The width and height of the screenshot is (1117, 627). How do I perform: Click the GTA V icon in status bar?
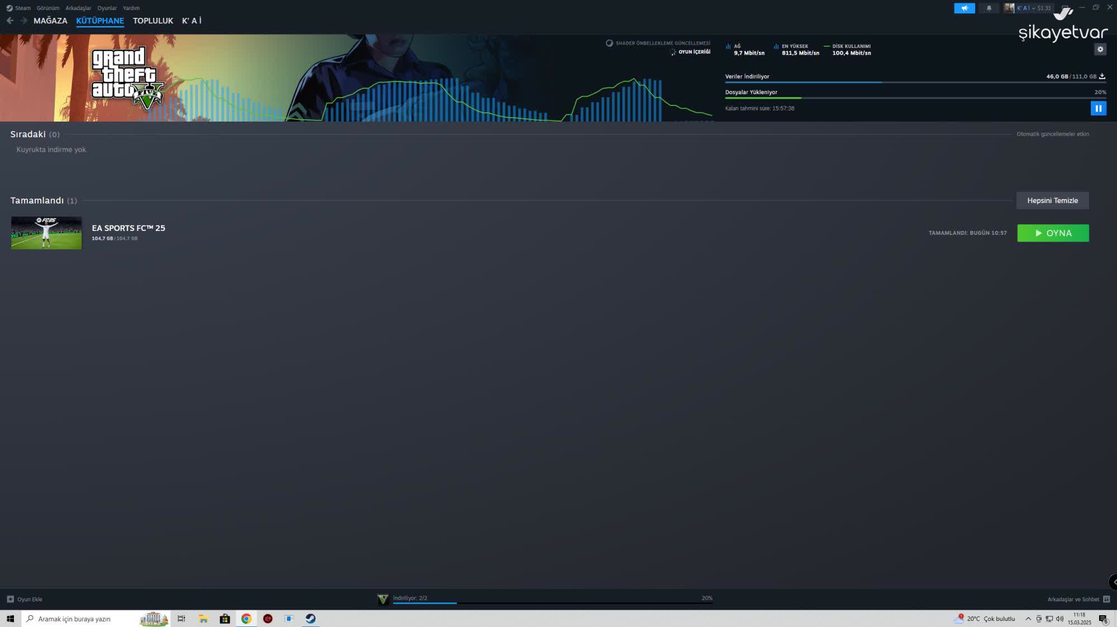coord(383,599)
